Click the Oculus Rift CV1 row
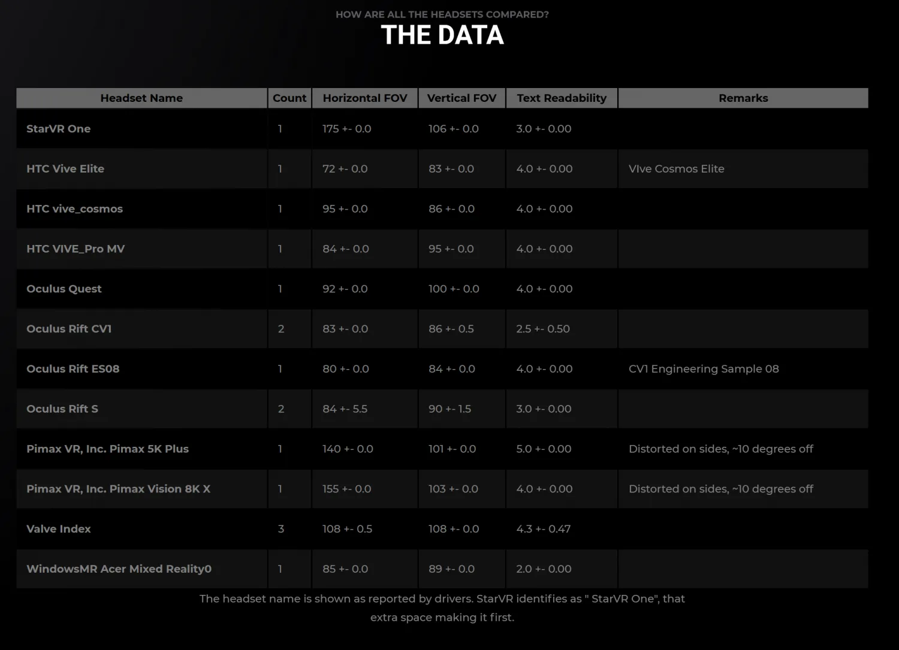The image size is (899, 650). (442, 329)
